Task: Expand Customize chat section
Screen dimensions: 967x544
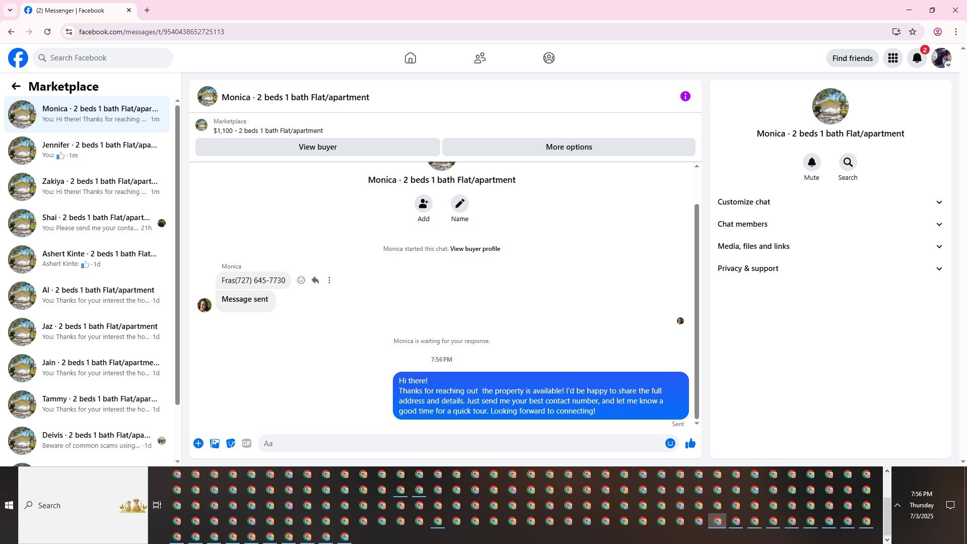Action: tap(830, 202)
